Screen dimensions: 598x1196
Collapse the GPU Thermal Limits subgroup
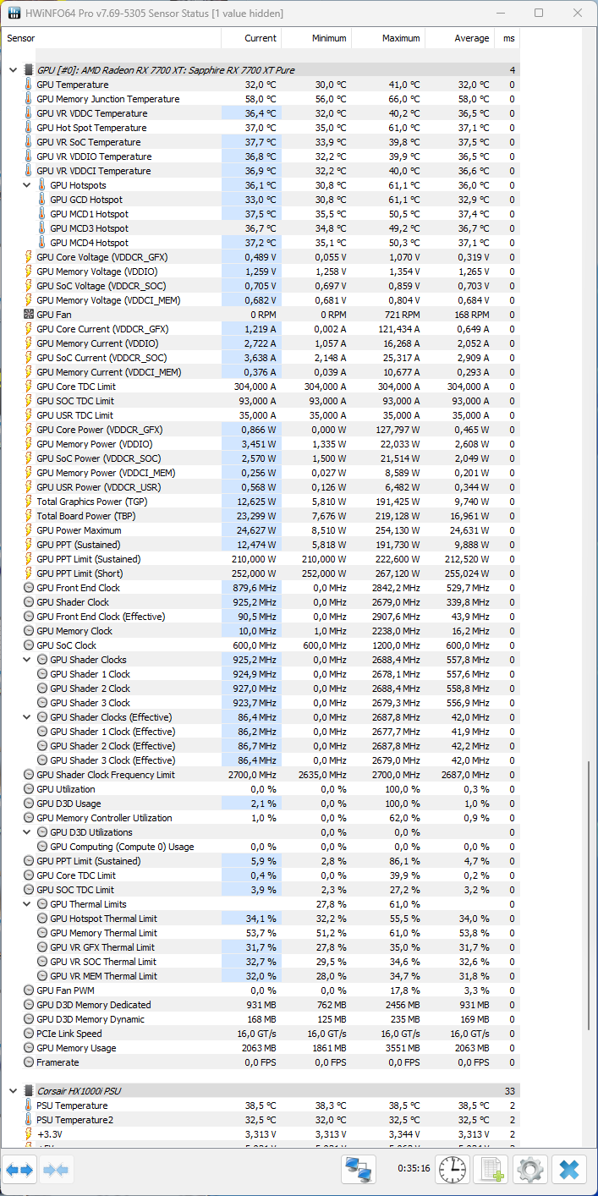(27, 904)
